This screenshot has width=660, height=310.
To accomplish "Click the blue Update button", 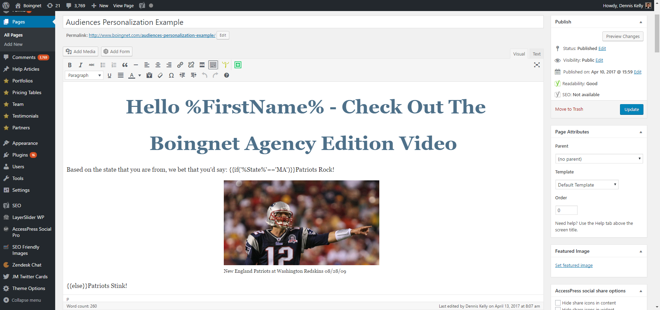I will tap(631, 109).
